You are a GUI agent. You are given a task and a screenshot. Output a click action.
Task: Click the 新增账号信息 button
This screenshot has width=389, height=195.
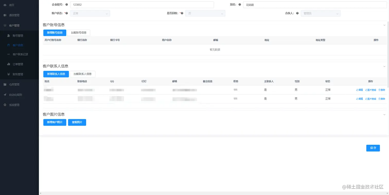click(x=55, y=33)
